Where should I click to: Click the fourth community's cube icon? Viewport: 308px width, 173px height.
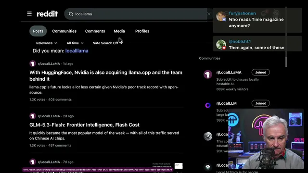coord(207,167)
